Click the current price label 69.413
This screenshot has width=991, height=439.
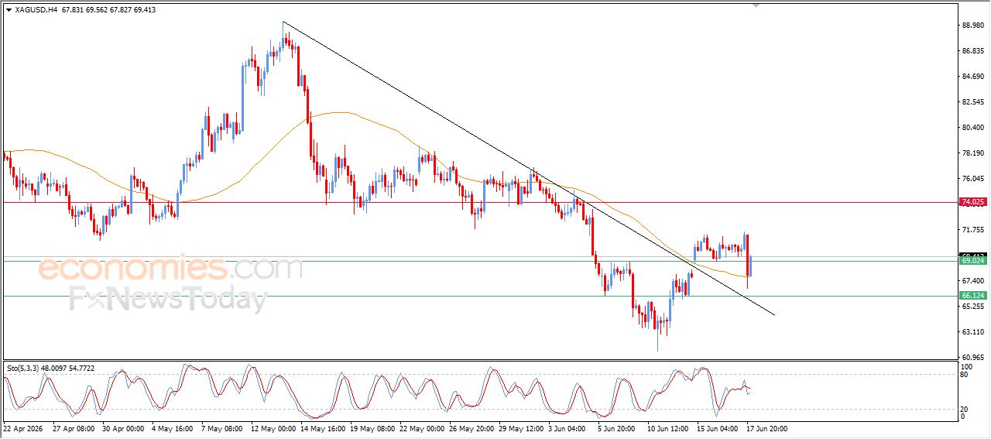[x=972, y=255]
